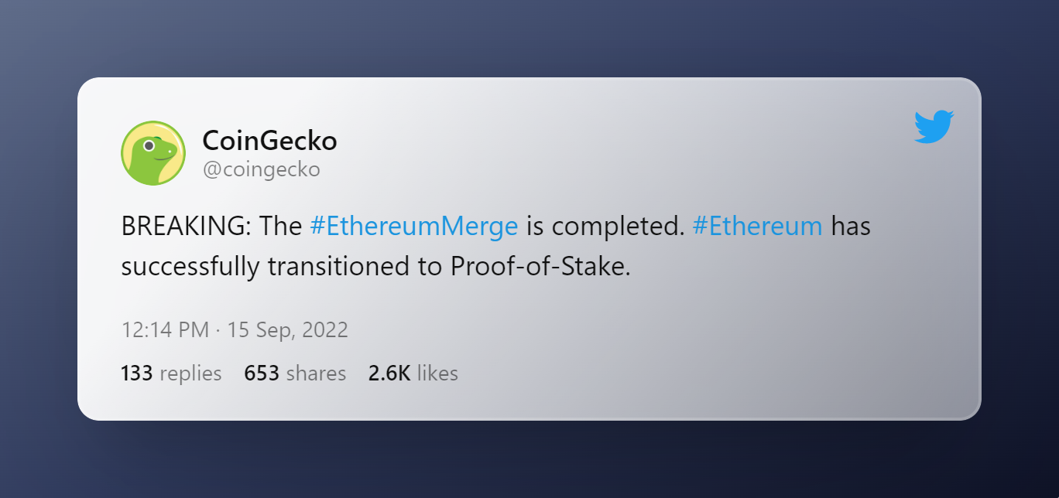View the 133 replies count

(171, 373)
